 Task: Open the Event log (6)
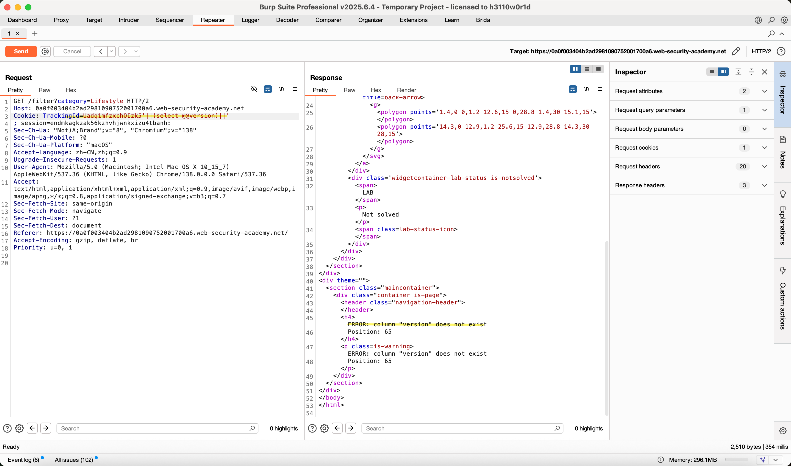coord(24,460)
